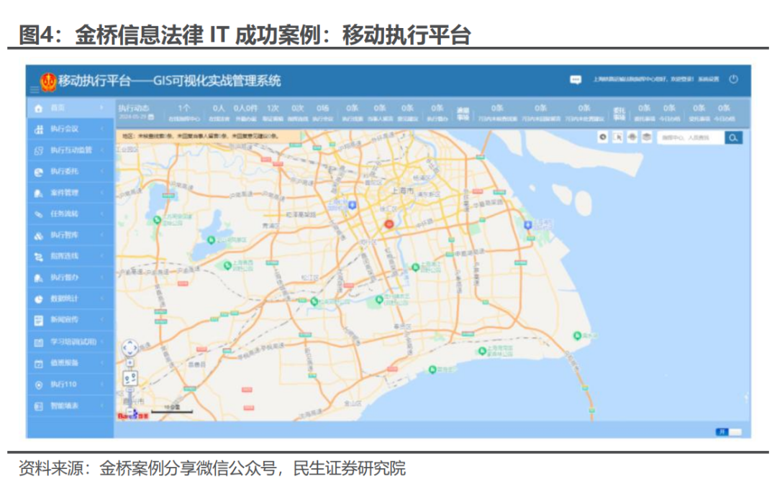Click the third map tool icon beside the layers icon
Viewport: 777px width, 487px height.
point(632,137)
